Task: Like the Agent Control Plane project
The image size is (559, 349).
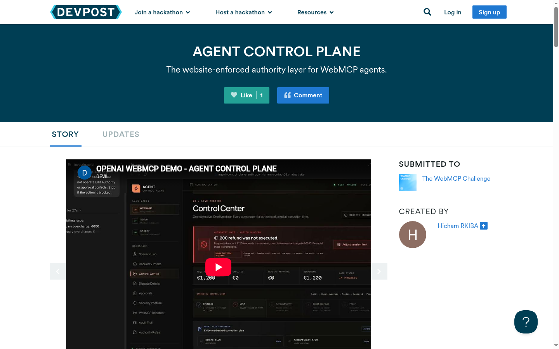Action: pos(247,95)
